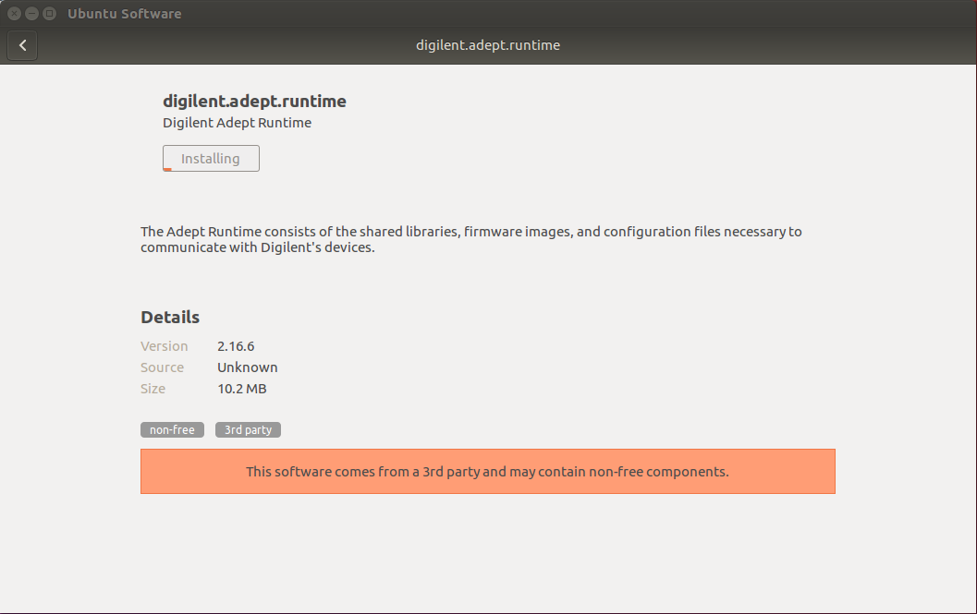Click the Installing progress button
This screenshot has height=614, width=977.
212,158
